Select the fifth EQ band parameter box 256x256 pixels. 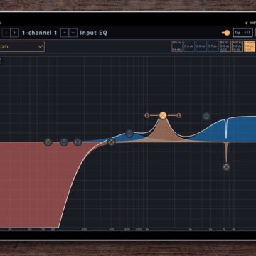225,46
